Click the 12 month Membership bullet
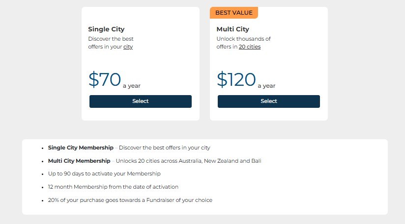 point(113,187)
